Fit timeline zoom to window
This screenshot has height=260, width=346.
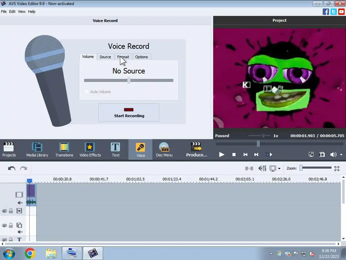337,169
